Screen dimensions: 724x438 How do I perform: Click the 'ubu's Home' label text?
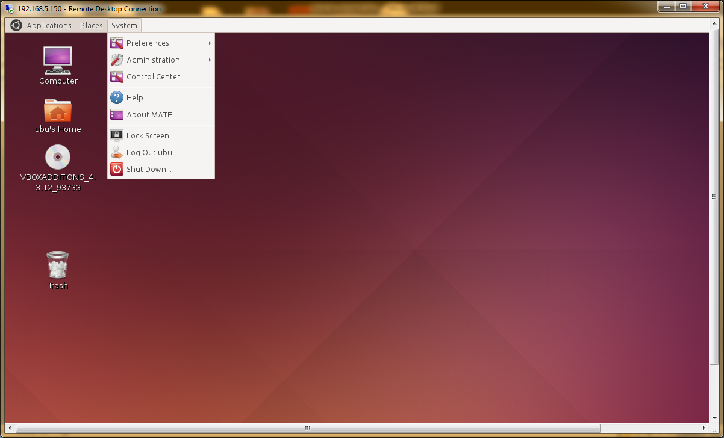tap(58, 129)
